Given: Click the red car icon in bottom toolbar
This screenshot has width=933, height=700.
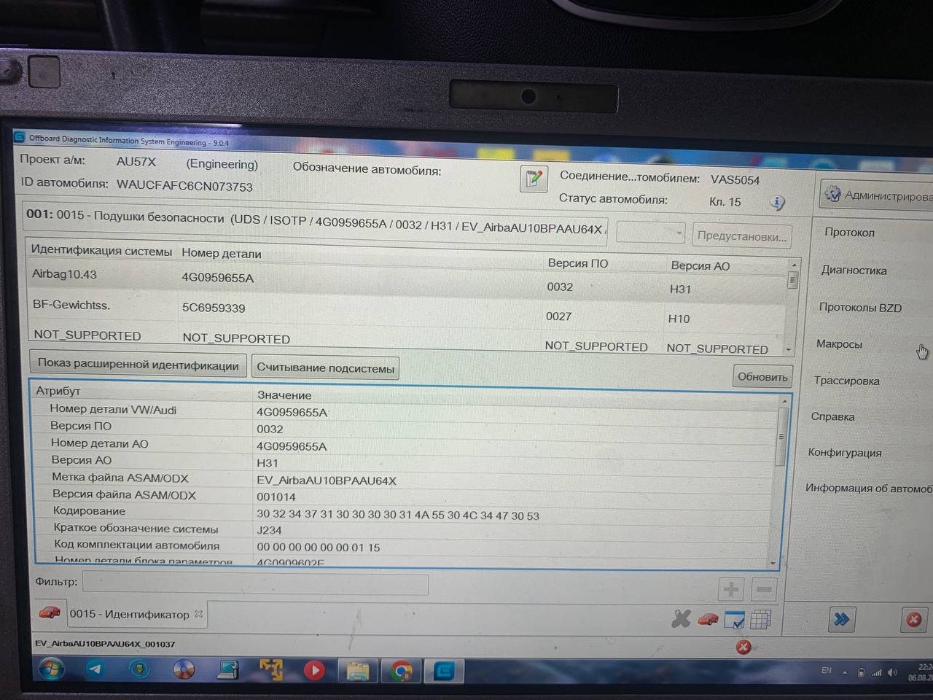Looking at the screenshot, I should click(708, 620).
